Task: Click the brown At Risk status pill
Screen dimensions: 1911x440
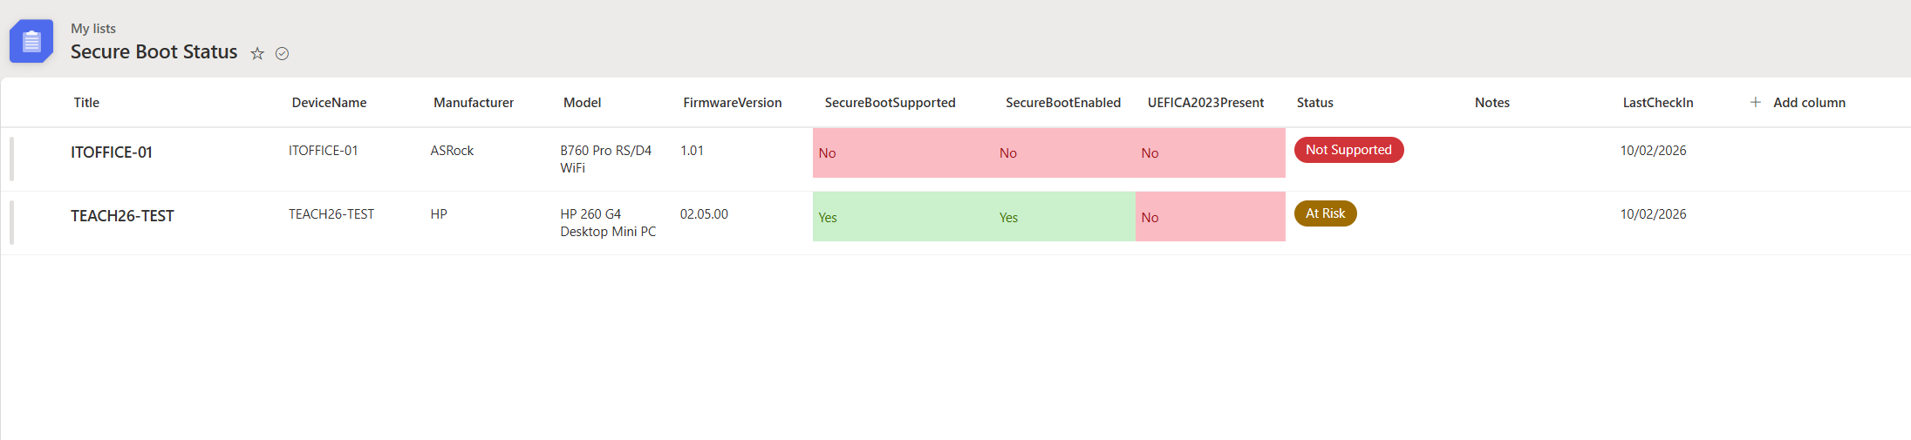Action: click(1325, 213)
